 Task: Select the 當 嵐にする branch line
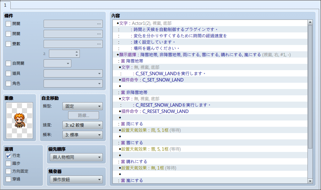pyautogui.click(x=210, y=180)
